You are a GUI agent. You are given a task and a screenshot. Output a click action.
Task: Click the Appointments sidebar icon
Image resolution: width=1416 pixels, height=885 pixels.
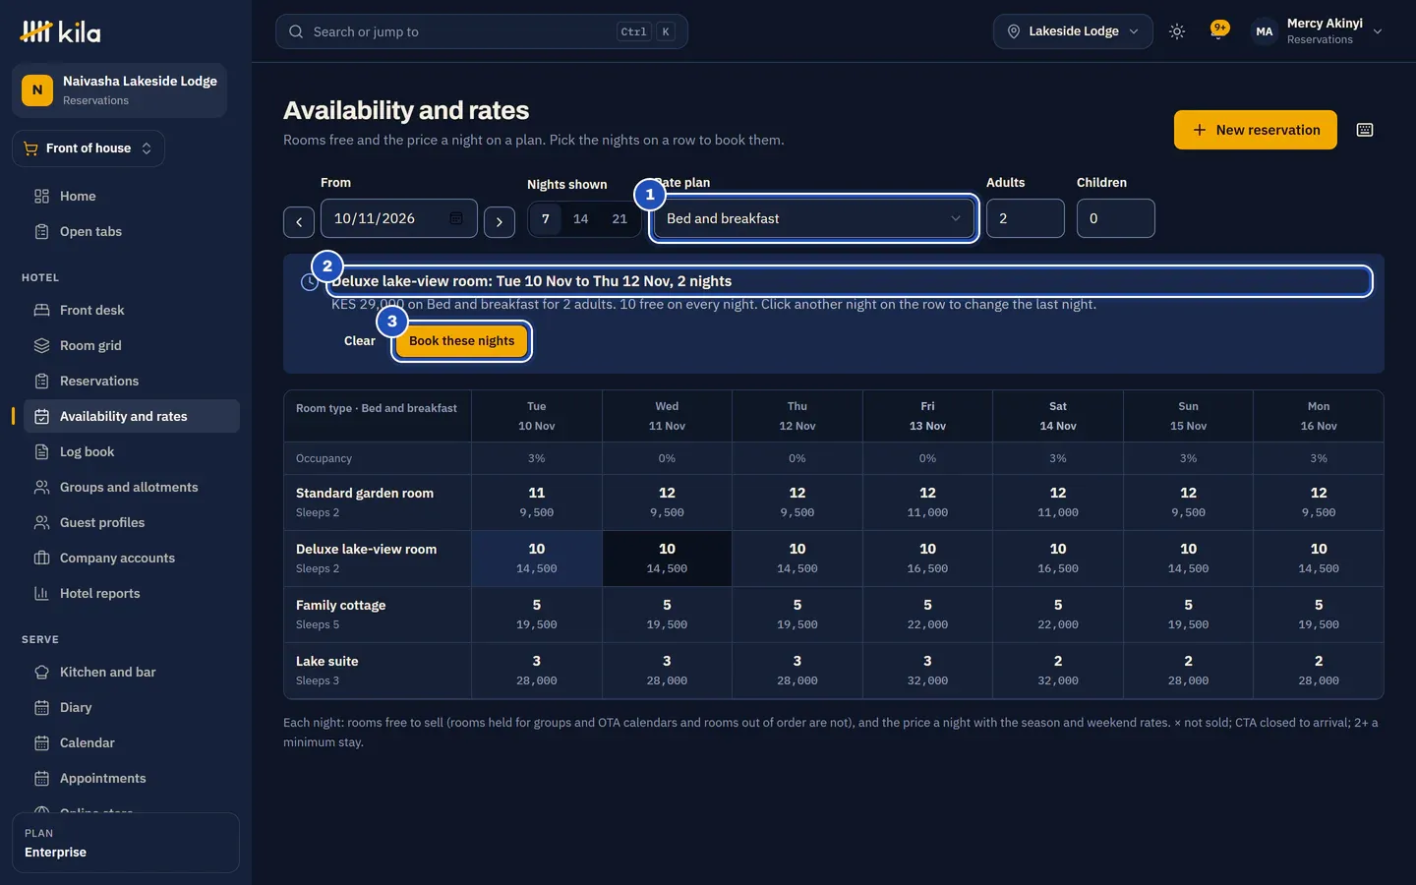pos(41,778)
